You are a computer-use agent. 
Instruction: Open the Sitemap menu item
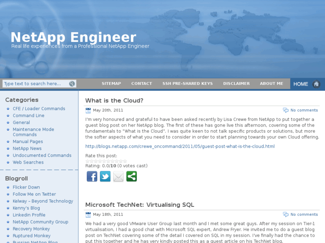click(x=111, y=83)
